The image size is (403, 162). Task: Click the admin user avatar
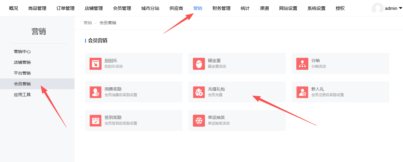(x=377, y=8)
